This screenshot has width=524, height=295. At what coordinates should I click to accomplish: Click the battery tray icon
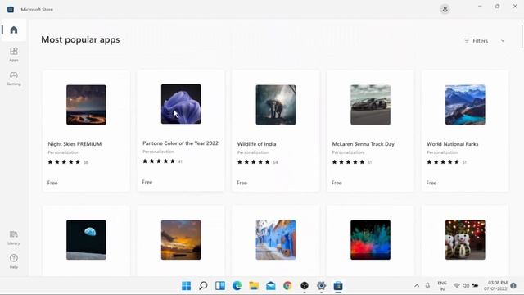475,286
